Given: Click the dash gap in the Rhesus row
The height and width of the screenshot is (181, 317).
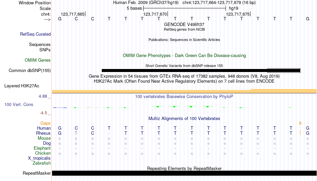Looking at the screenshot, I should click(x=109, y=134).
